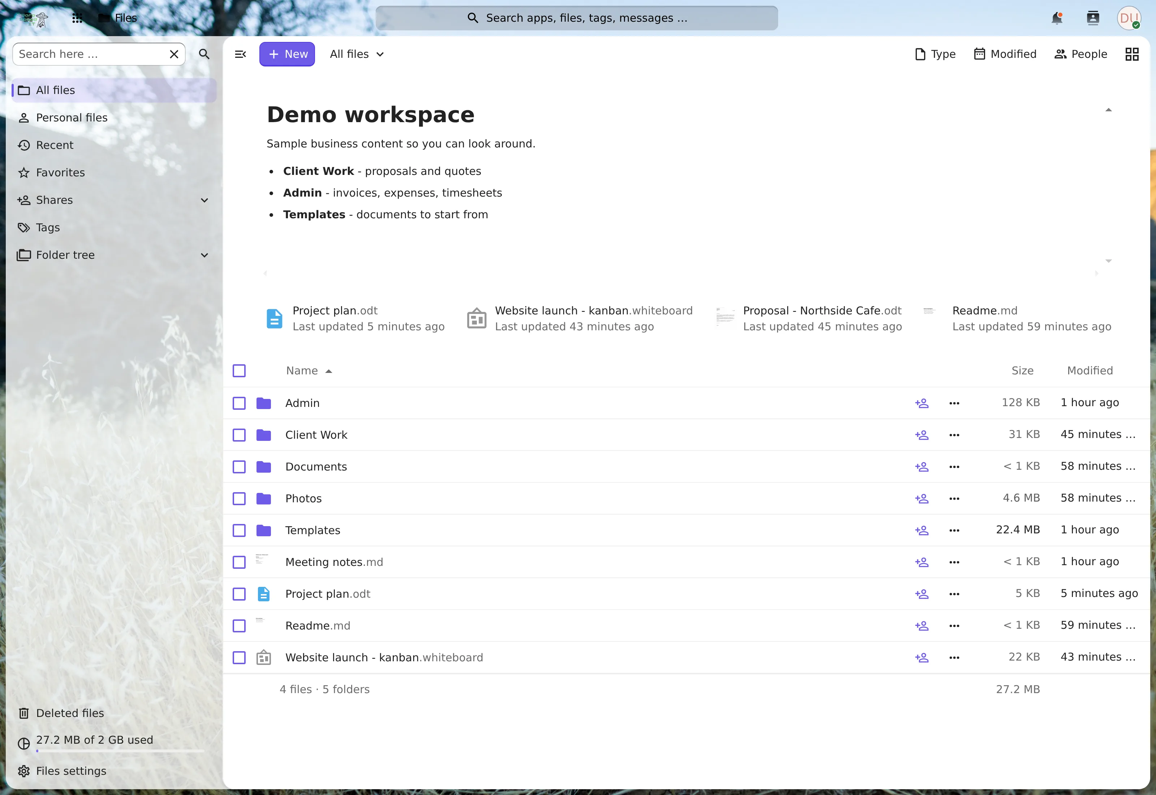Open Tags view
Viewport: 1156px width, 795px height.
[114, 227]
